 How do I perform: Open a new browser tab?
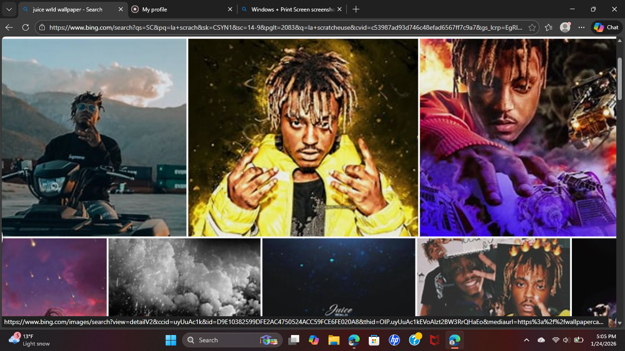tap(356, 9)
